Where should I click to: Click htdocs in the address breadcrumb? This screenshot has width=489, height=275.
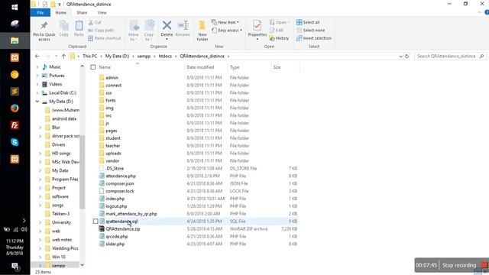pos(165,56)
